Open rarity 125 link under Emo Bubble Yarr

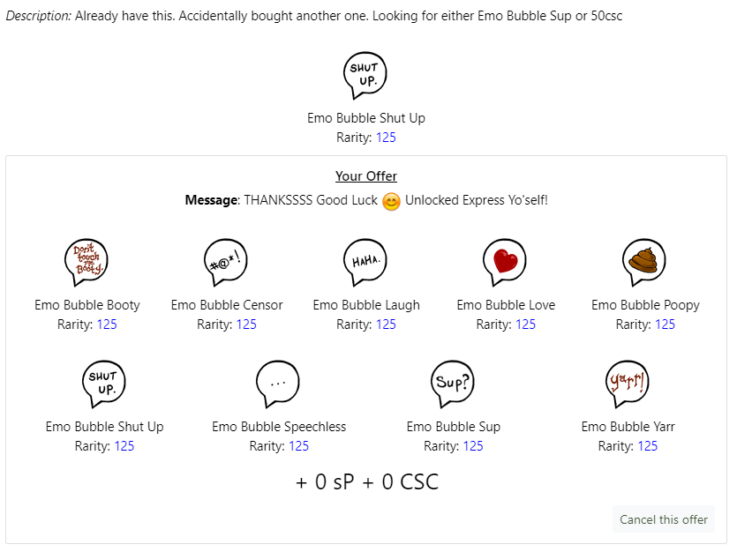[x=648, y=446]
